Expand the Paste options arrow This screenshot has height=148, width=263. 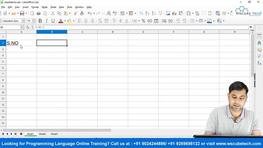coord(69,14)
